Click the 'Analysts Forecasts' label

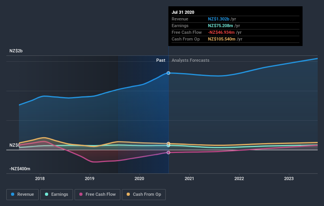(x=191, y=60)
